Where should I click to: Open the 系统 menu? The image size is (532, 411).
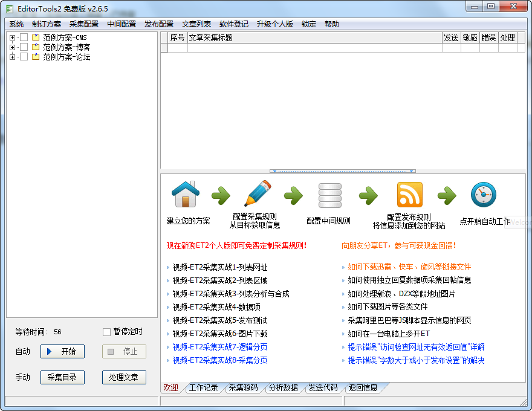[16, 24]
